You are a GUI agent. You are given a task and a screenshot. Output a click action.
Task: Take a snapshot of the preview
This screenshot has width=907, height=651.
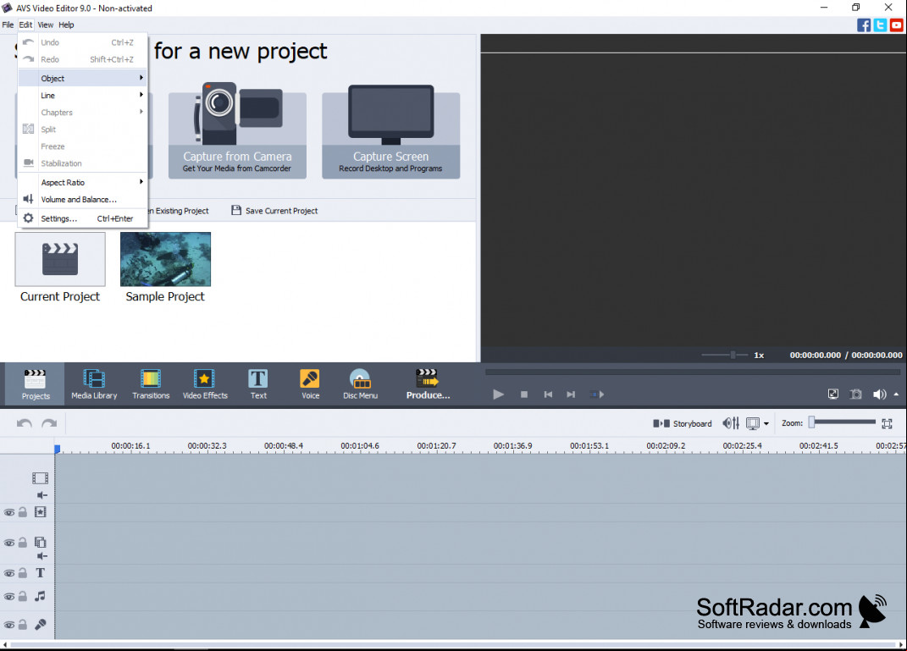click(855, 394)
